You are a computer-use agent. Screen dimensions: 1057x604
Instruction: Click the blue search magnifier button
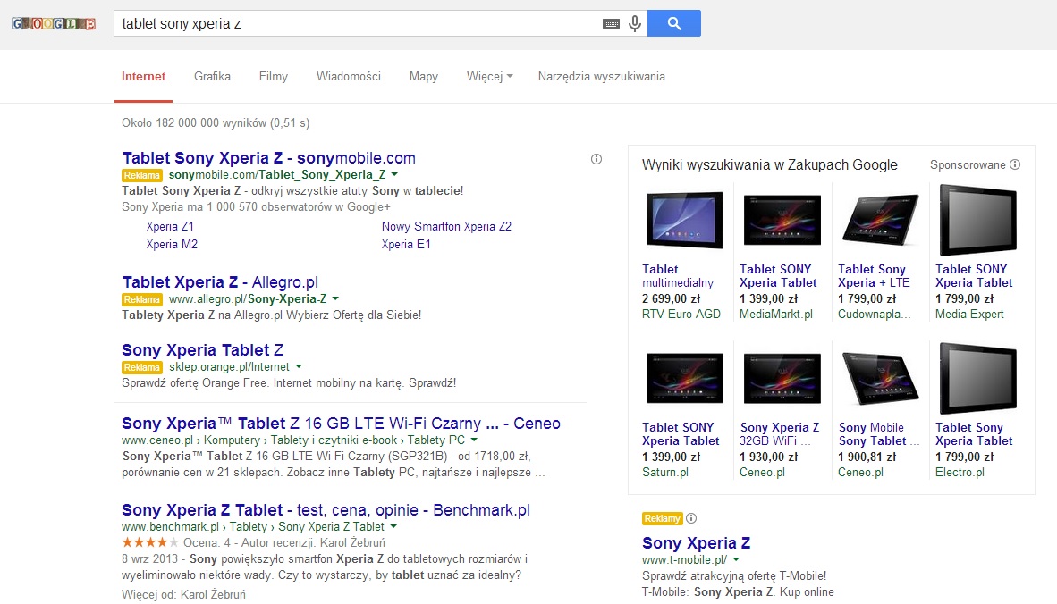[674, 23]
